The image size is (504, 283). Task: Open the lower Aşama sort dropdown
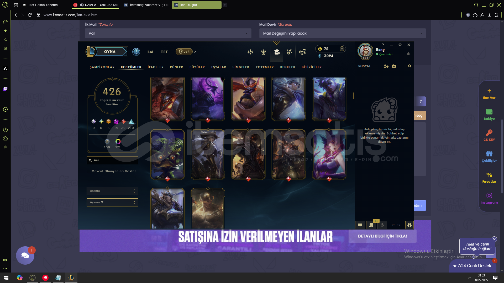[112, 203]
